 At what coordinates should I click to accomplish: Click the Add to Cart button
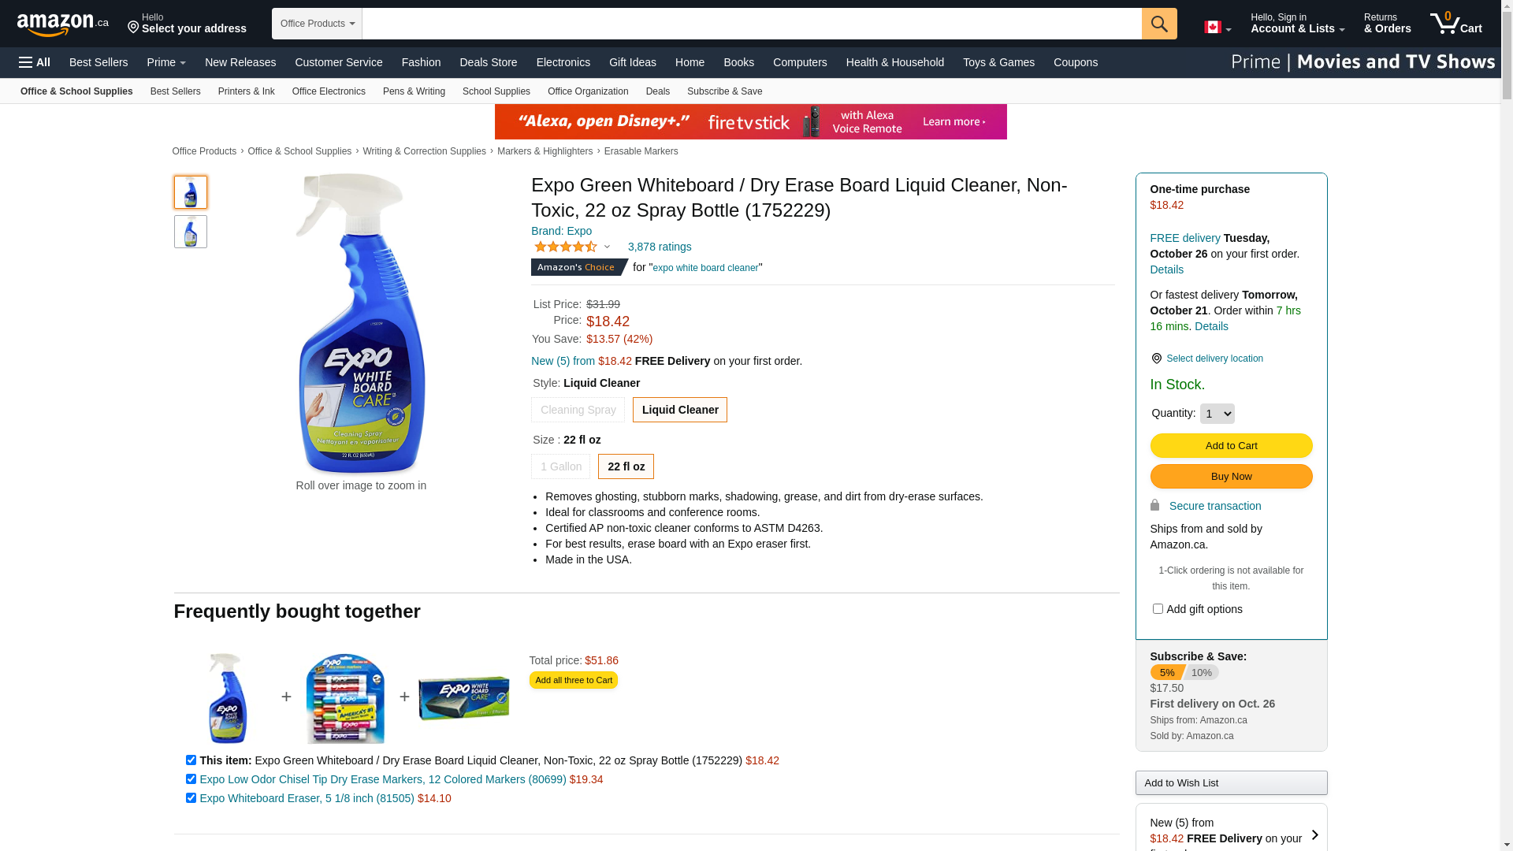(x=1231, y=445)
